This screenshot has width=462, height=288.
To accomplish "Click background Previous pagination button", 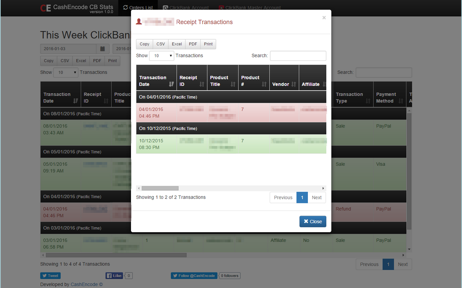I will pos(369,264).
